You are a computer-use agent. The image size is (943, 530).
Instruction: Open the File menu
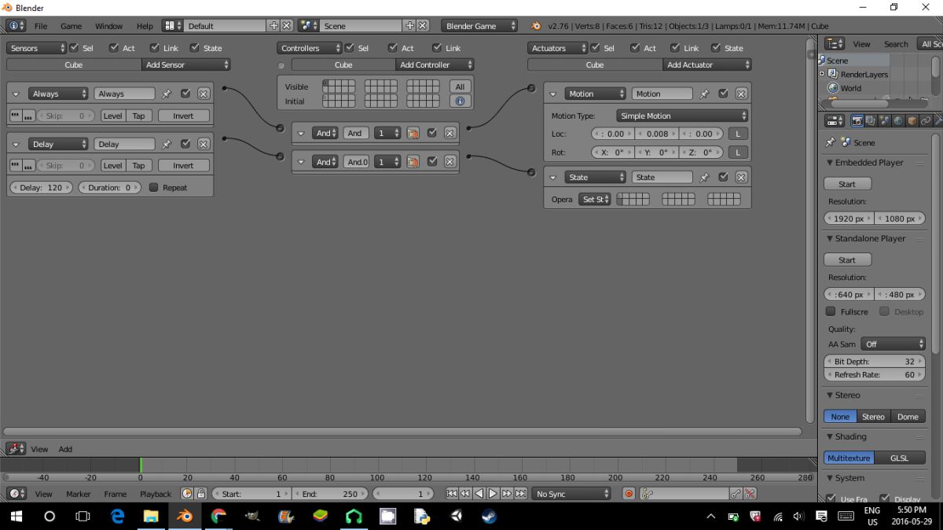click(x=41, y=26)
